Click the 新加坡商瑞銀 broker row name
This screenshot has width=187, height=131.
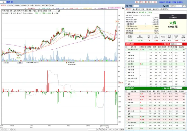point(132,122)
